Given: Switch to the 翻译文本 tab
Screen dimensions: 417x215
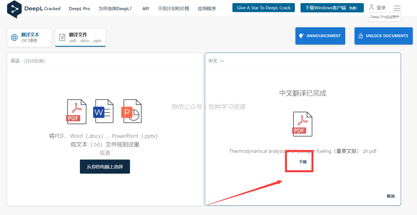Looking at the screenshot, I should pyautogui.click(x=29, y=37).
